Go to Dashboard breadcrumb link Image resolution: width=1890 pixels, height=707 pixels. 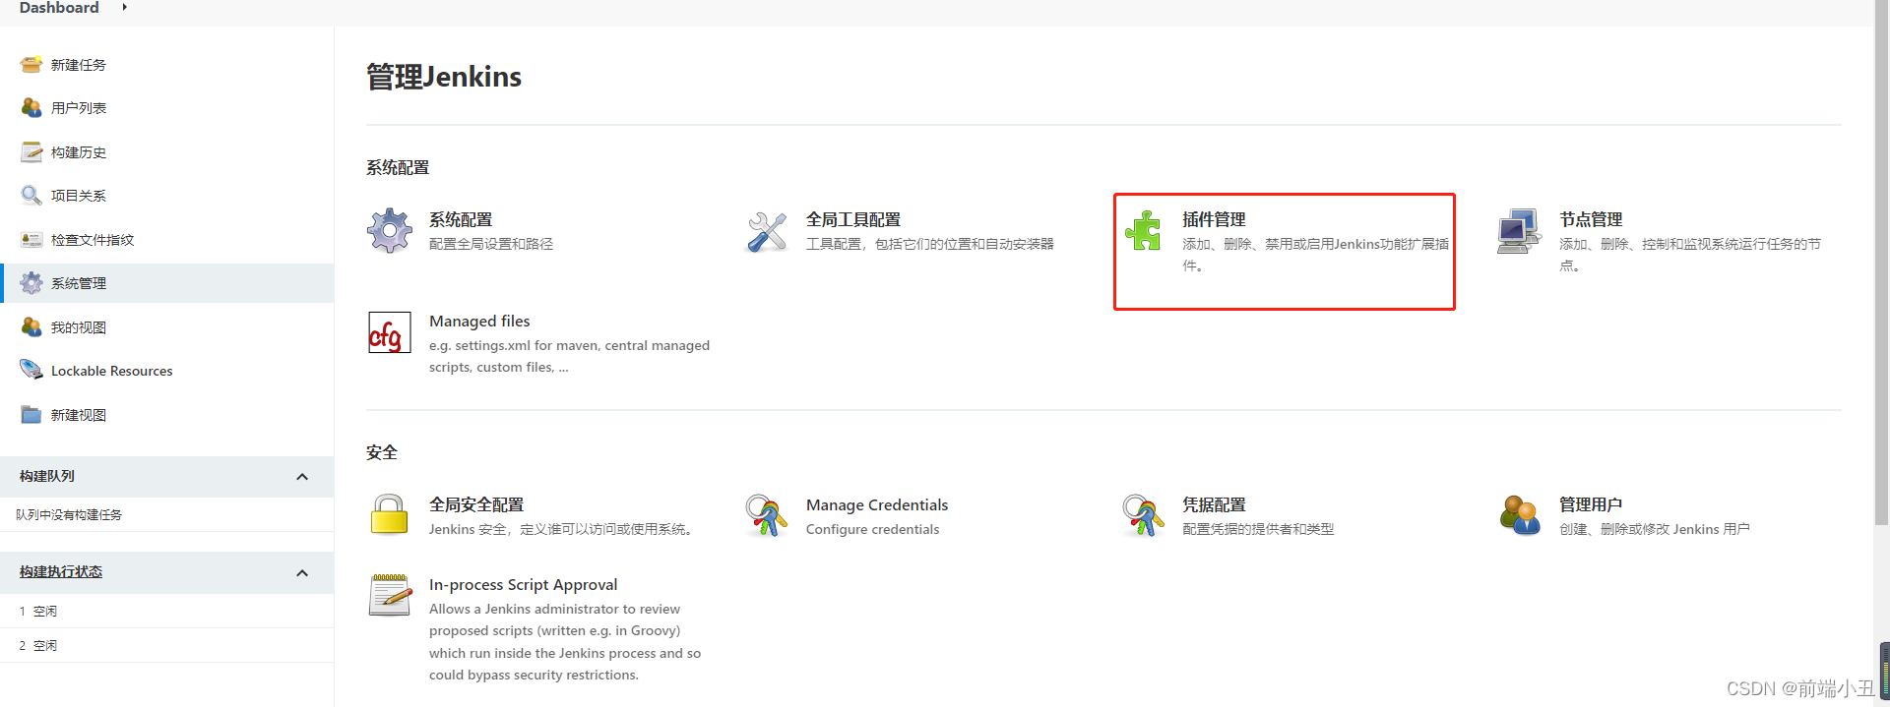point(59,8)
